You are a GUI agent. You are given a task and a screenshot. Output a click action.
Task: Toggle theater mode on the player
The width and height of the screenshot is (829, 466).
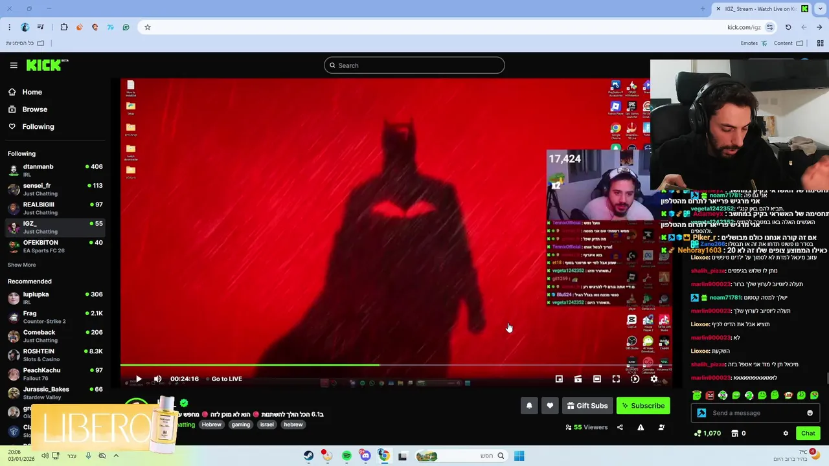point(597,379)
